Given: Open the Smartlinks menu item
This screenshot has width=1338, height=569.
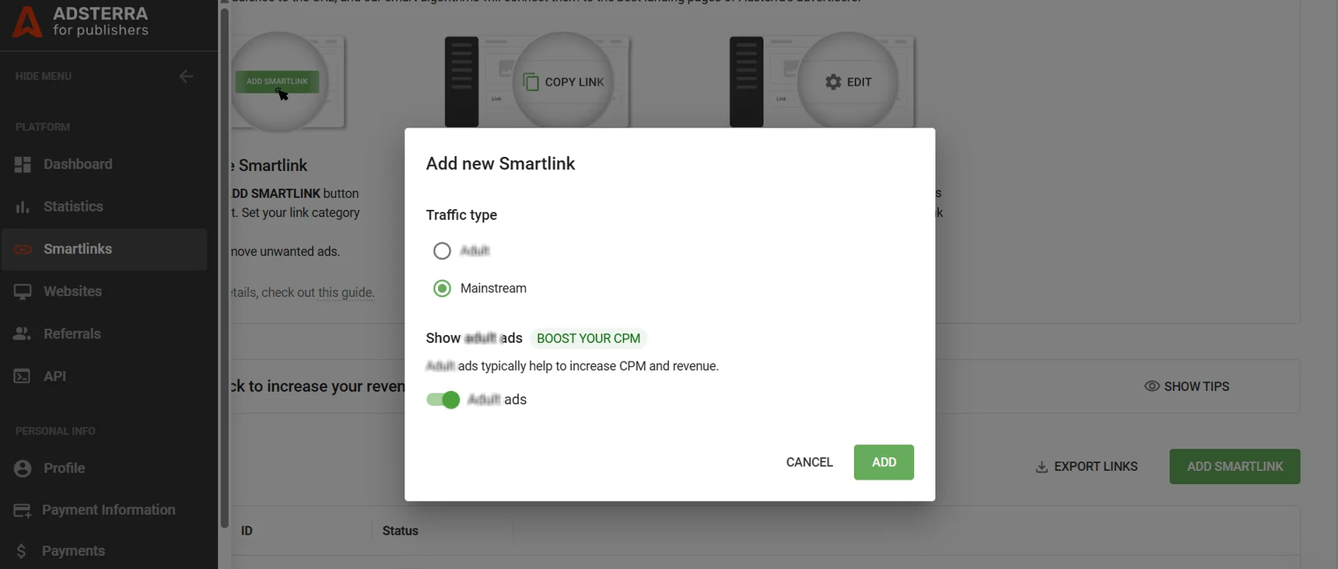Looking at the screenshot, I should coord(104,250).
